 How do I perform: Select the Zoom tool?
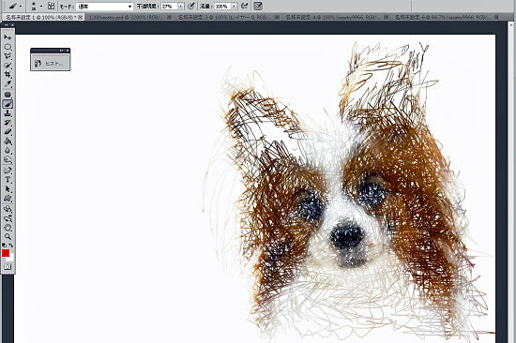(x=8, y=236)
